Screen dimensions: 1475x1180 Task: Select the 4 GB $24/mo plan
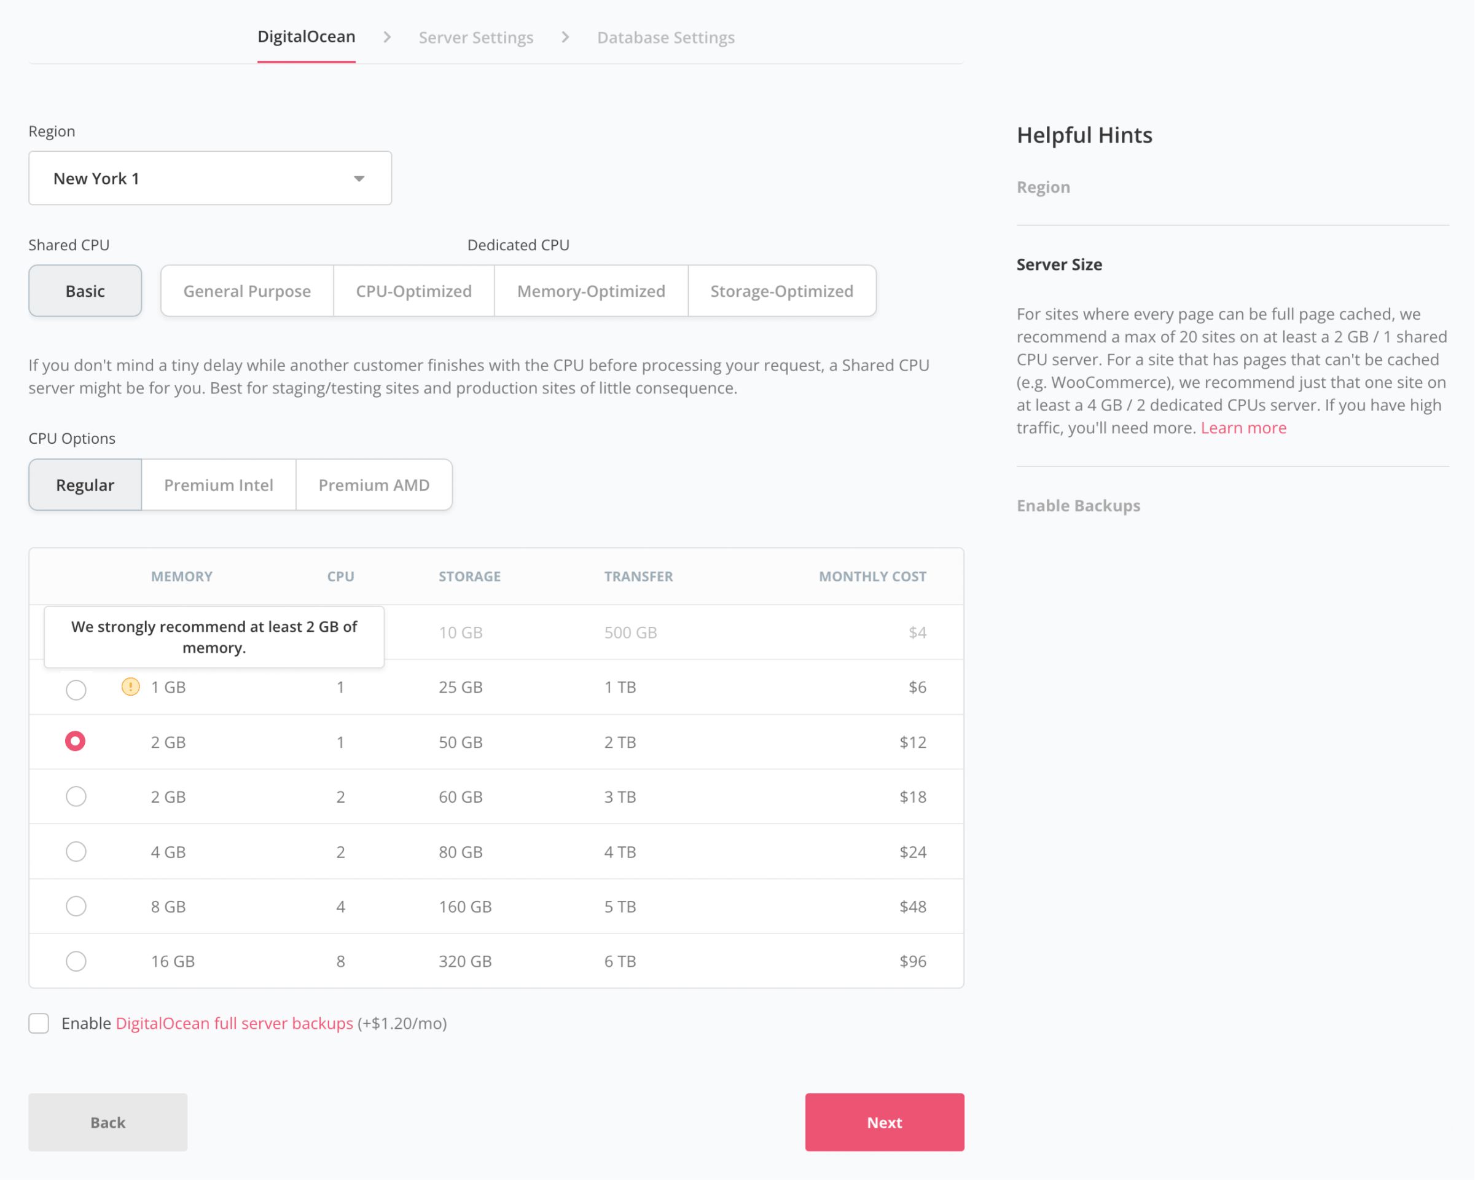[74, 851]
